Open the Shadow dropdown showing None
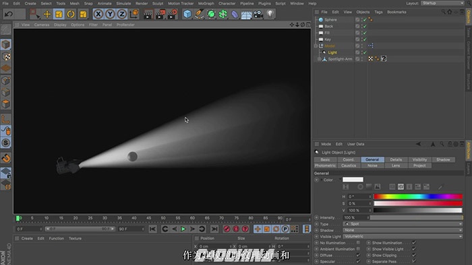 (403, 230)
